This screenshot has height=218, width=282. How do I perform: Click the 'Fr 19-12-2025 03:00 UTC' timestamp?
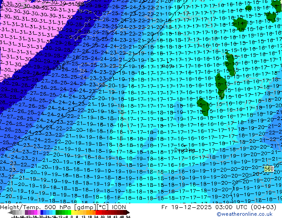click(205, 207)
